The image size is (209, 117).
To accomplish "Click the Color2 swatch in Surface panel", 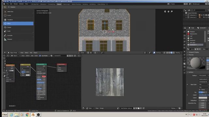I will [x=203, y=98].
